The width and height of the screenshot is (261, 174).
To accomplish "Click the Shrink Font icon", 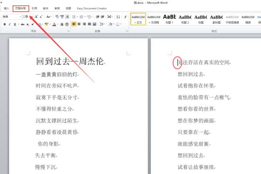I will click(x=41, y=16).
